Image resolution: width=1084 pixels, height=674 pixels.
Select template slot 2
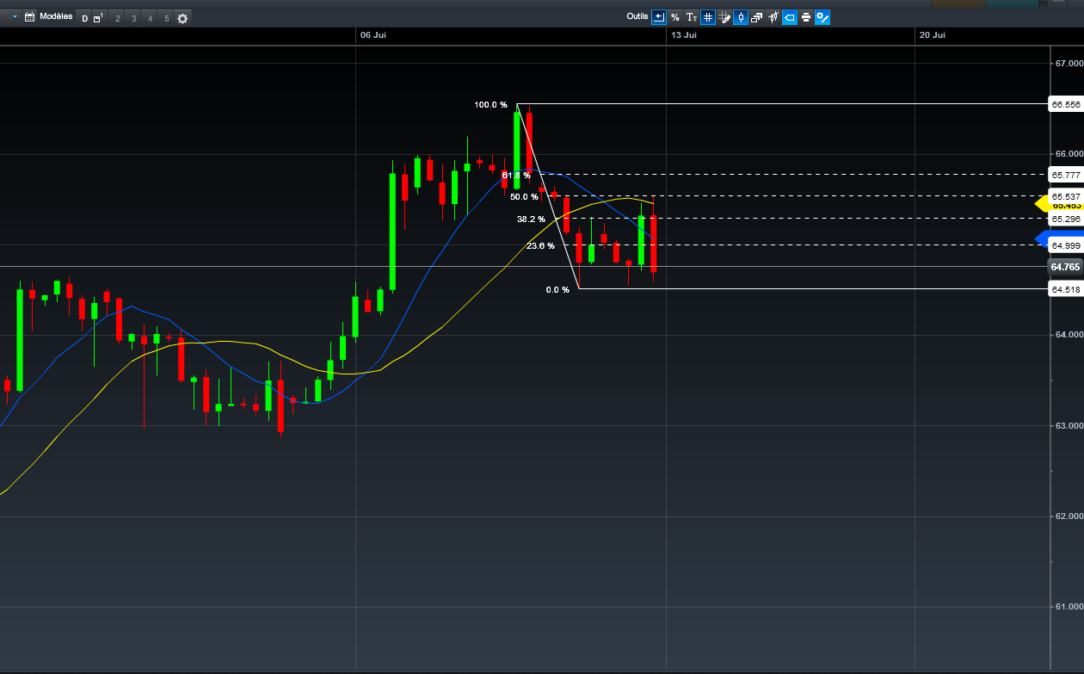point(118,18)
